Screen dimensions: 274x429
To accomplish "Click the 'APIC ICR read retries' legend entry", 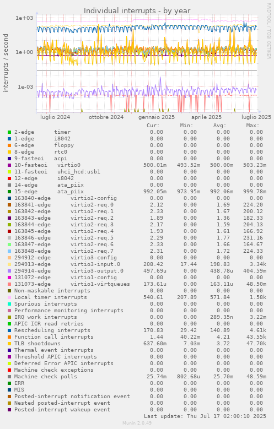I will [49, 324].
